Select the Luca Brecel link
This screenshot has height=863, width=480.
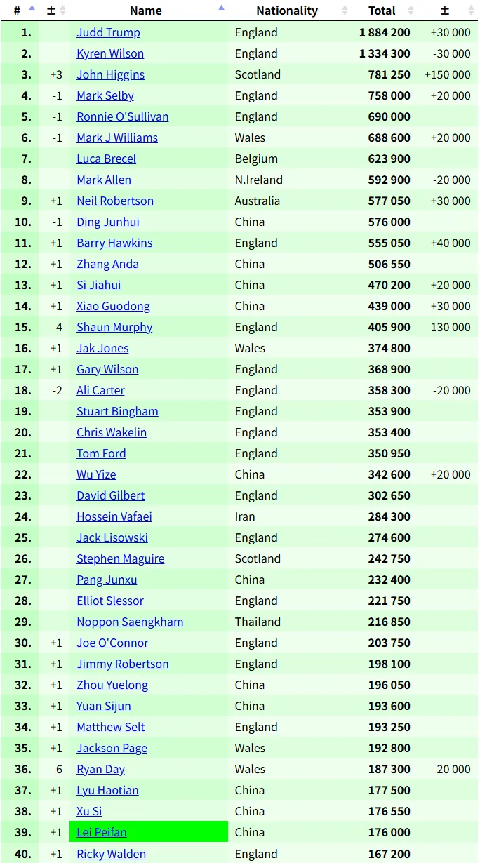click(x=106, y=159)
